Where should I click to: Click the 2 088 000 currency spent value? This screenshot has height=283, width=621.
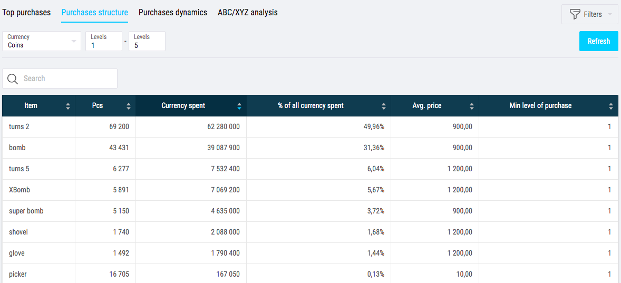[x=225, y=232]
